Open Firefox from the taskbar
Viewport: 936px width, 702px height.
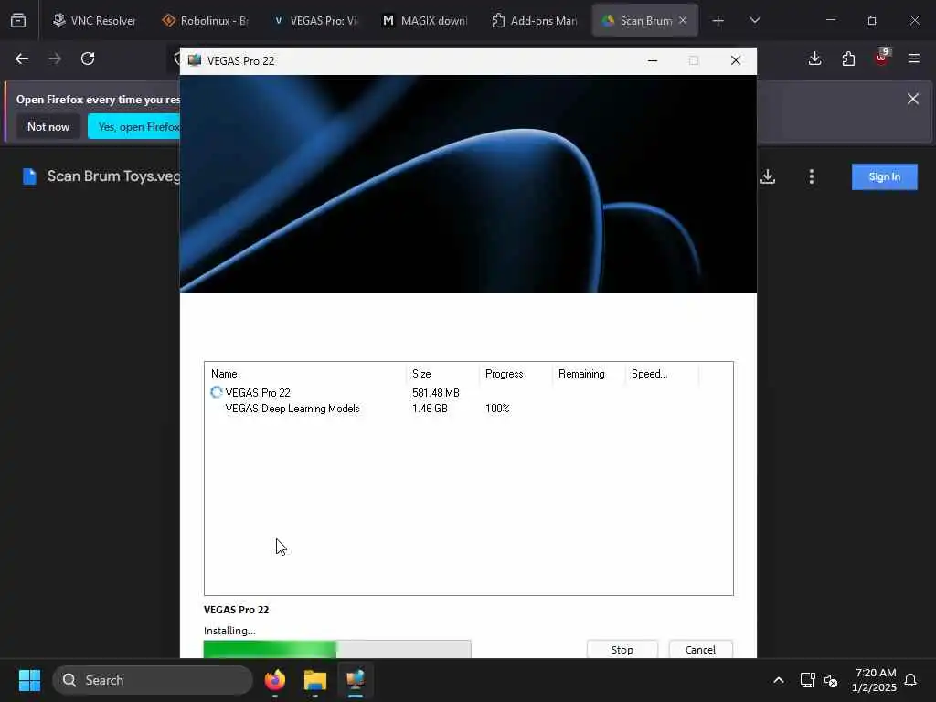[274, 680]
